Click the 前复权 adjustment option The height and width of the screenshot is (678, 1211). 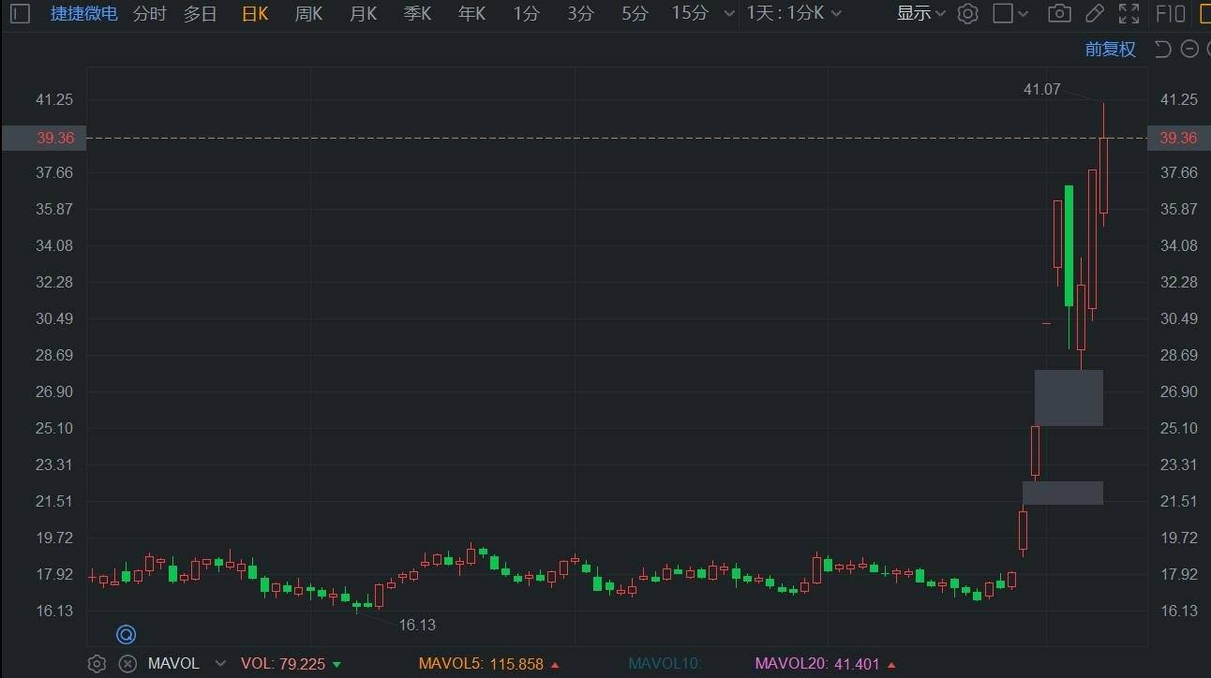(1111, 50)
